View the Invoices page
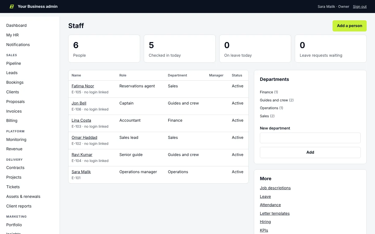Viewport: 375px width, 234px height. pos(14,111)
